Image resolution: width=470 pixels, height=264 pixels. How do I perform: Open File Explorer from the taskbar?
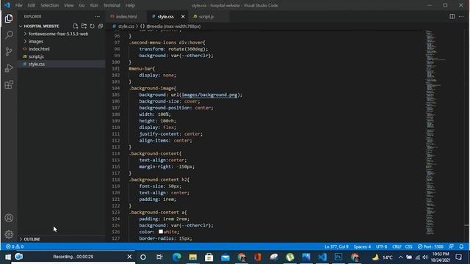pos(192,257)
